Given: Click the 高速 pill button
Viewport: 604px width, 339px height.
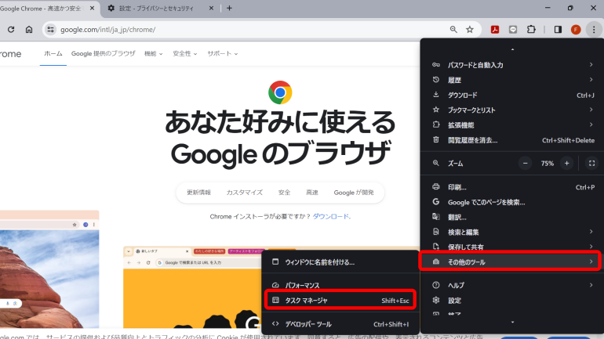Looking at the screenshot, I should (312, 193).
